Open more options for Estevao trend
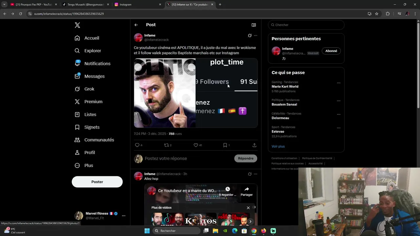Image resolution: width=420 pixels, height=236 pixels. coord(339,128)
